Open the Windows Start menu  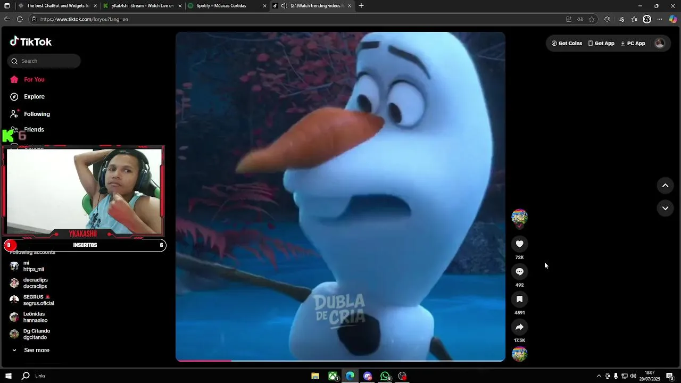pyautogui.click(x=9, y=376)
